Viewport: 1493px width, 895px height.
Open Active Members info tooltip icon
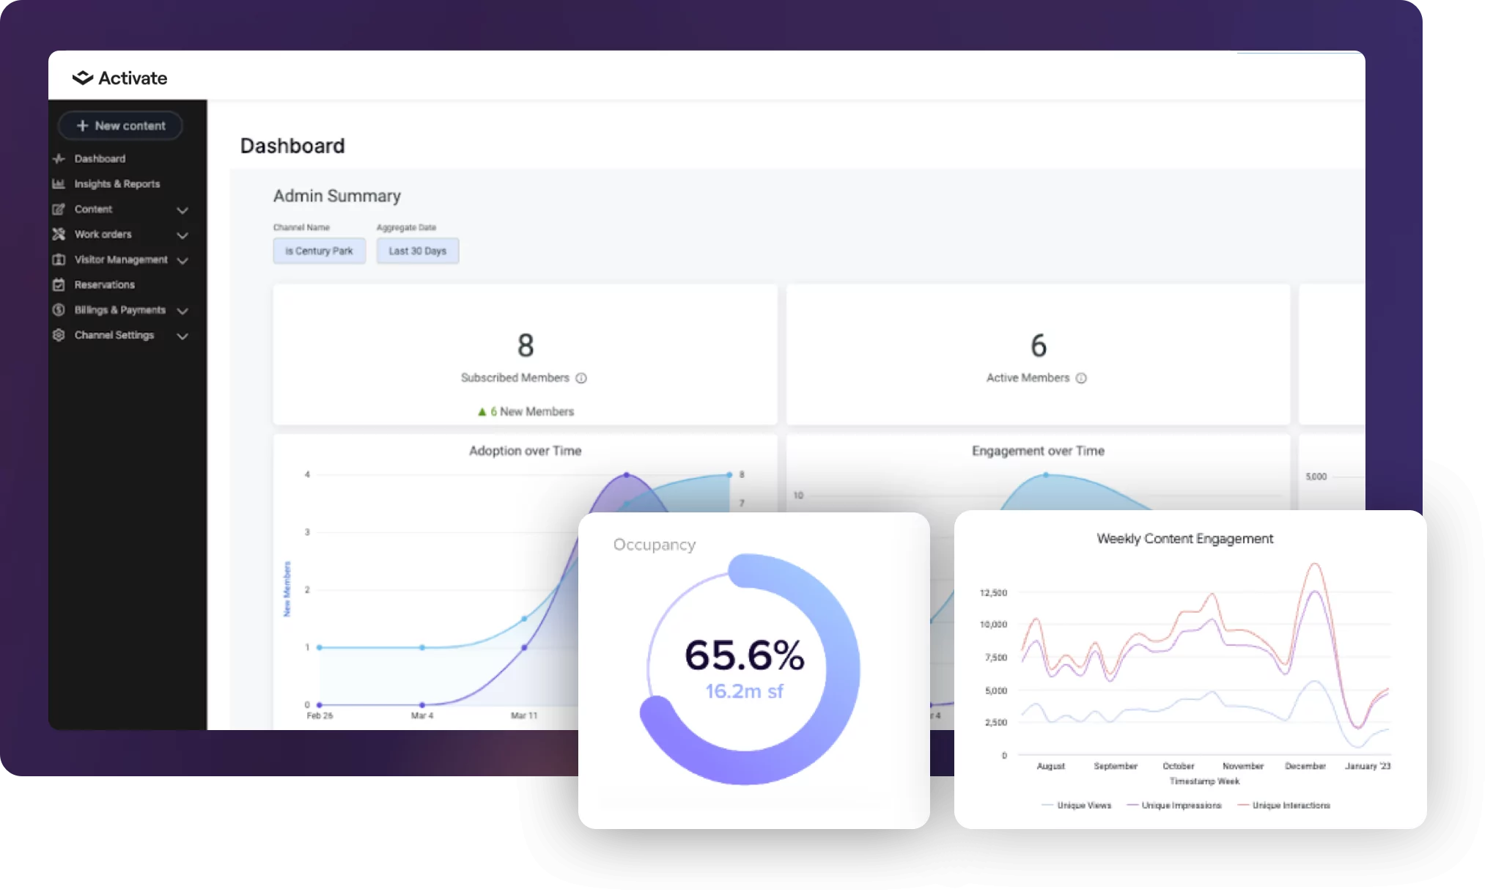pos(1081,378)
